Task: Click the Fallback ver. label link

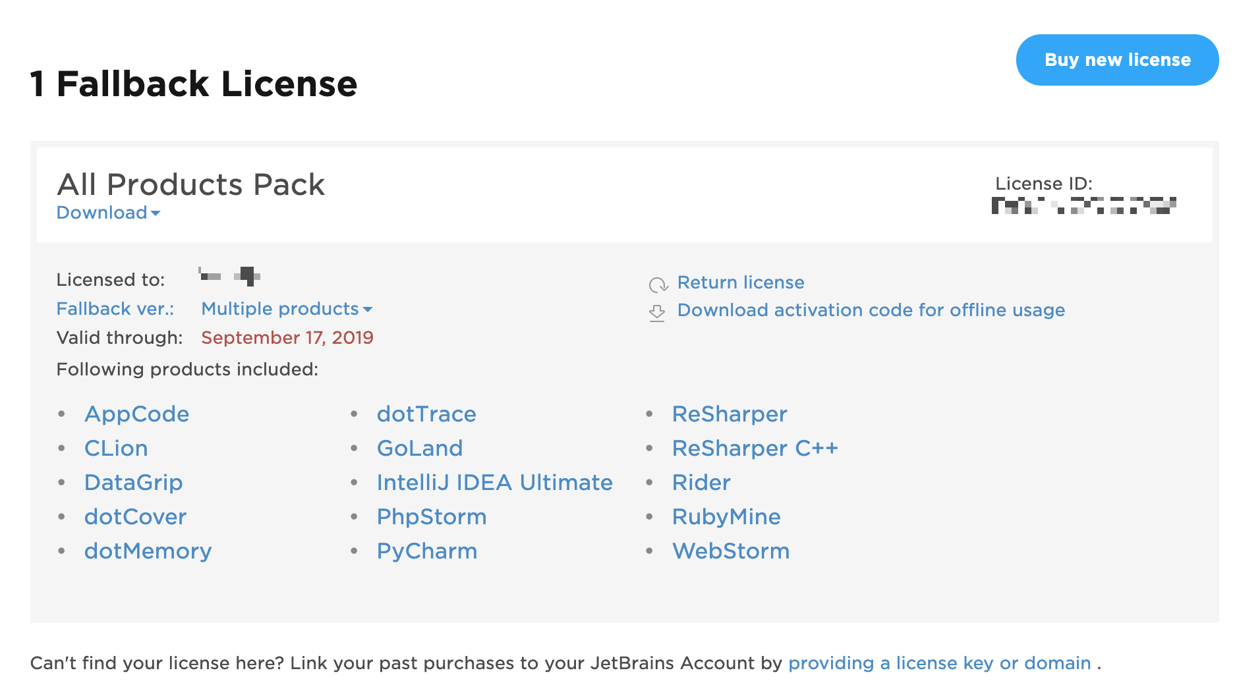Action: click(x=115, y=309)
